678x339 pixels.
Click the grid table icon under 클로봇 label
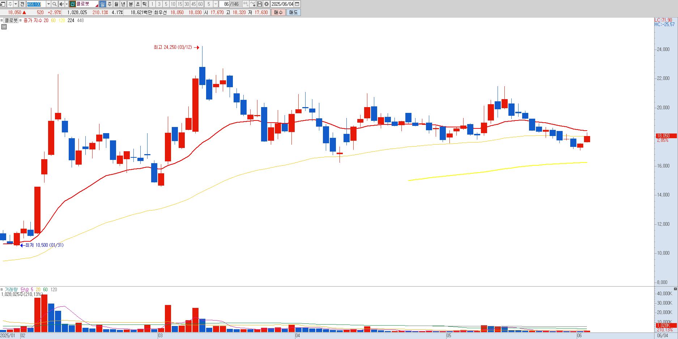click(4, 27)
